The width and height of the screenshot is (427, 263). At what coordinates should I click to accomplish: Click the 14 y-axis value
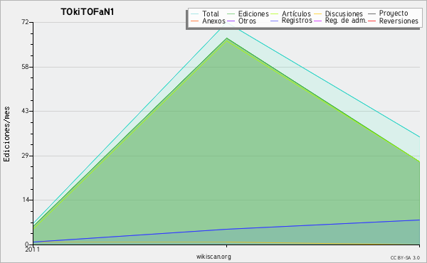(x=25, y=200)
